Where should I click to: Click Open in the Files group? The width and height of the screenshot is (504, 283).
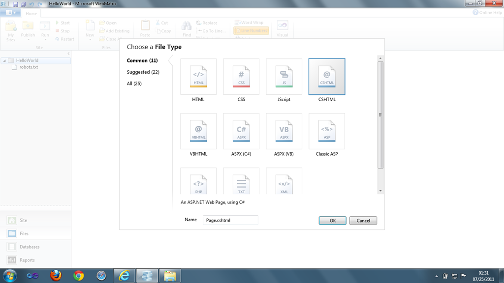pyautogui.click(x=108, y=23)
